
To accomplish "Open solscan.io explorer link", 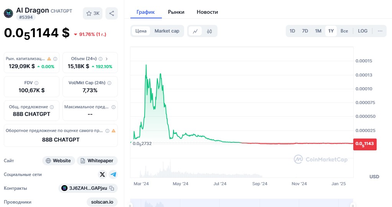I will (102, 202).
